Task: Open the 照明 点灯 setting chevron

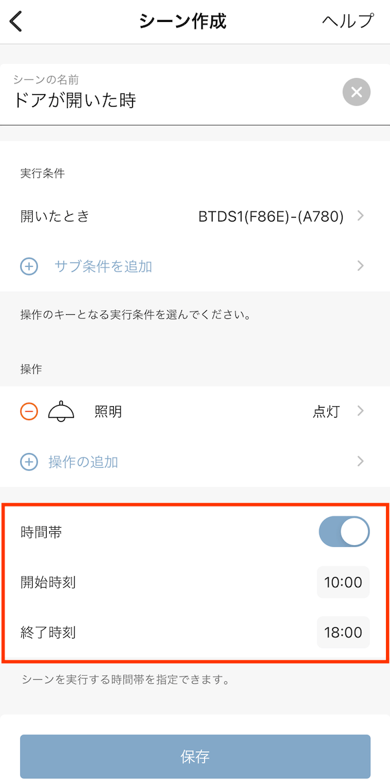Action: pyautogui.click(x=361, y=412)
